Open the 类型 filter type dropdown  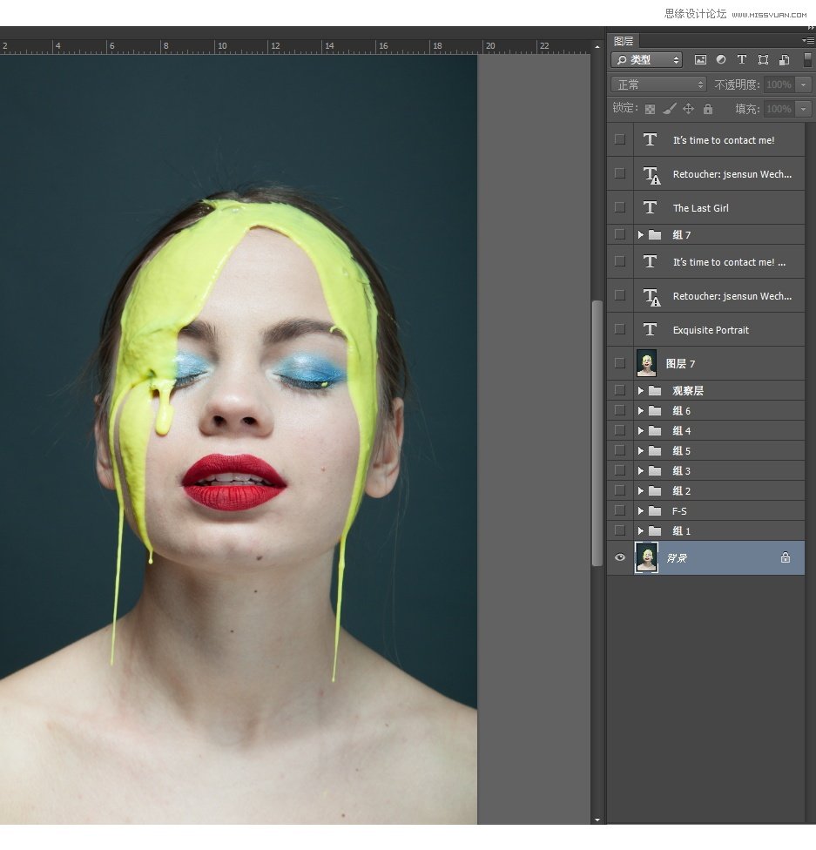coord(647,60)
